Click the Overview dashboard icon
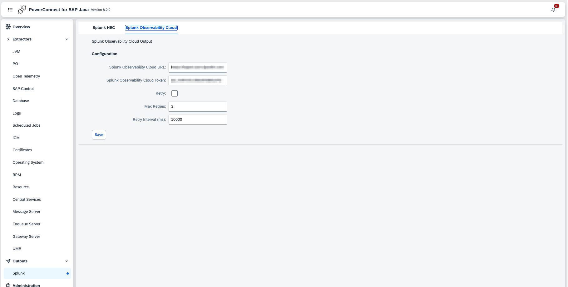The image size is (568, 287). pyautogui.click(x=8, y=27)
